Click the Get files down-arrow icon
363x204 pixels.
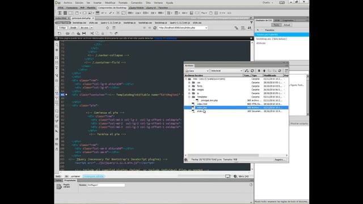pyautogui.click(x=259, y=71)
